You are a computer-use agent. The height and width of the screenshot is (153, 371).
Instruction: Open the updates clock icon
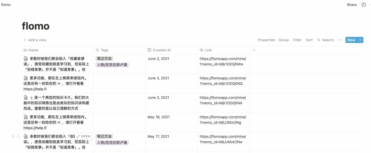(x=364, y=5)
